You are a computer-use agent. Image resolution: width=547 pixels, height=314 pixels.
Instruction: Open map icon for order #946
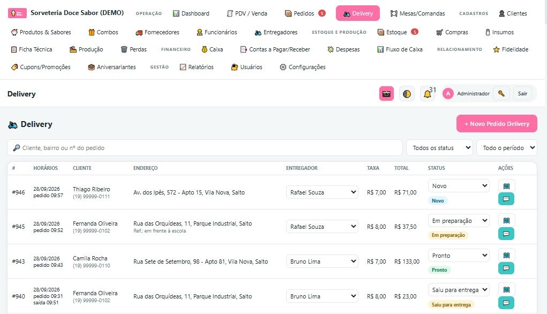point(506,186)
